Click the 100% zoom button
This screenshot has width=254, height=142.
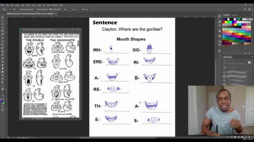[65, 9]
